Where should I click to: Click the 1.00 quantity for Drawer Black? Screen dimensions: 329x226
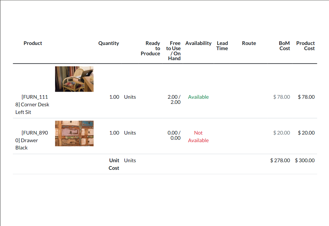coord(114,133)
